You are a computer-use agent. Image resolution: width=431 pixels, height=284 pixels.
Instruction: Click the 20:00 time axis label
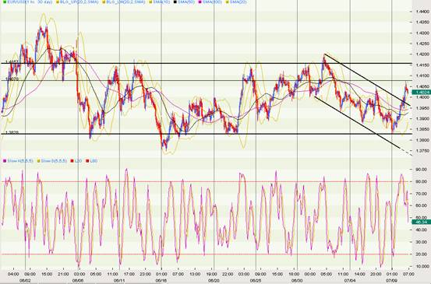pyautogui.click(x=376, y=274)
